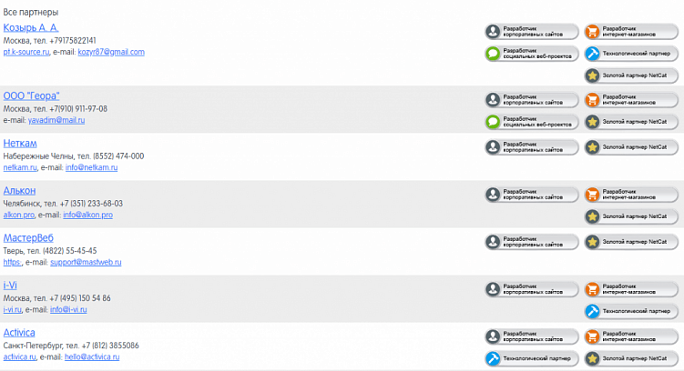Click the support@mastweb.ru email link
This screenshot has height=371, width=684.
click(x=86, y=263)
